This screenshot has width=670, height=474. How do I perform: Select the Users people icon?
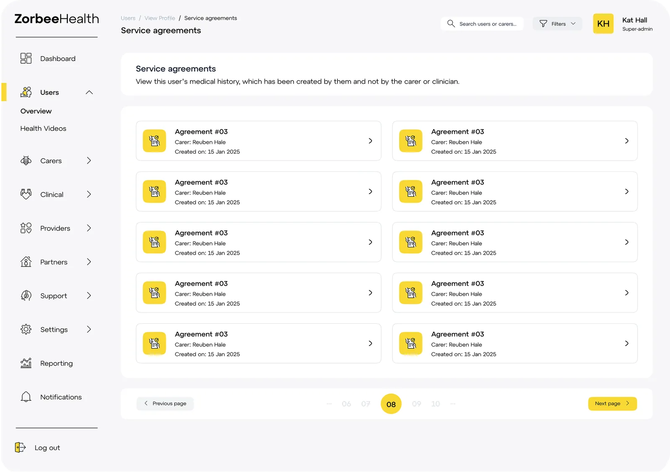coord(26,92)
